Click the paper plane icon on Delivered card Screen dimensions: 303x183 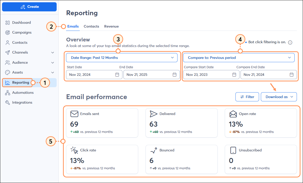pos(154,114)
